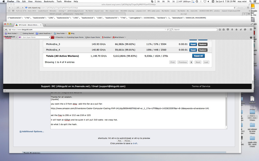Click the Firefox Search field
The height and width of the screenshot is (161, 259).
(194, 30)
